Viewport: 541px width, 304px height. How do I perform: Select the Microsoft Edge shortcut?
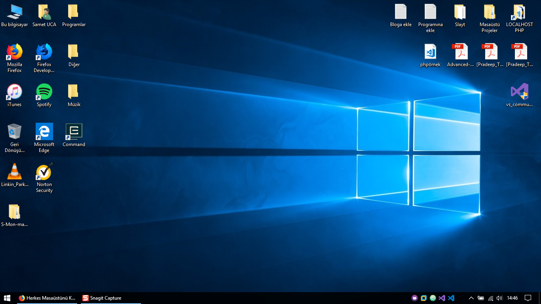click(44, 138)
